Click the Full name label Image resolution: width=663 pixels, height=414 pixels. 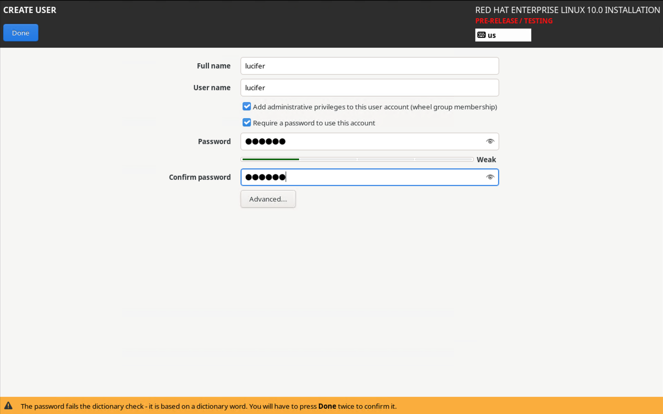point(214,66)
